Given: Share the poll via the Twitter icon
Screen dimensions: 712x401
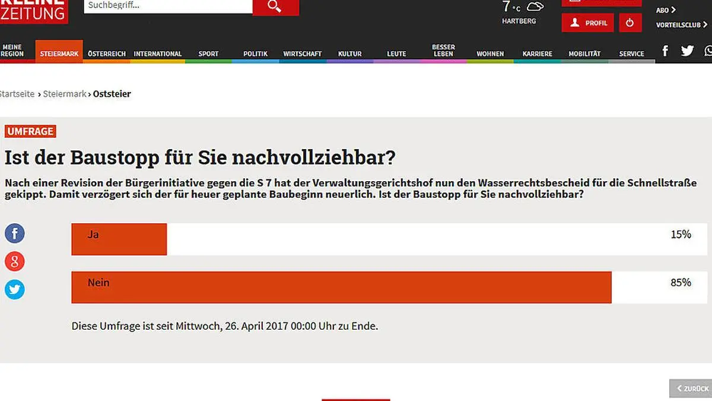Looking at the screenshot, I should point(14,289).
